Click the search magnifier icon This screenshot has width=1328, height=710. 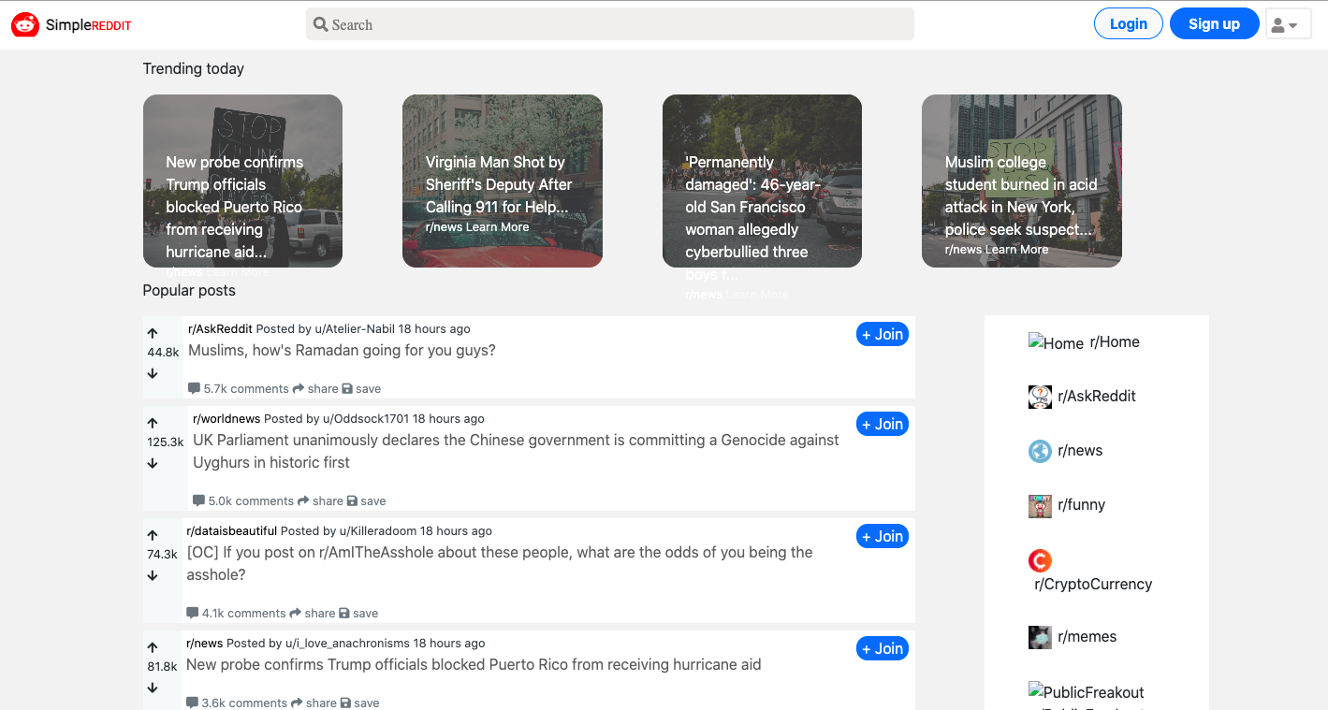(320, 24)
